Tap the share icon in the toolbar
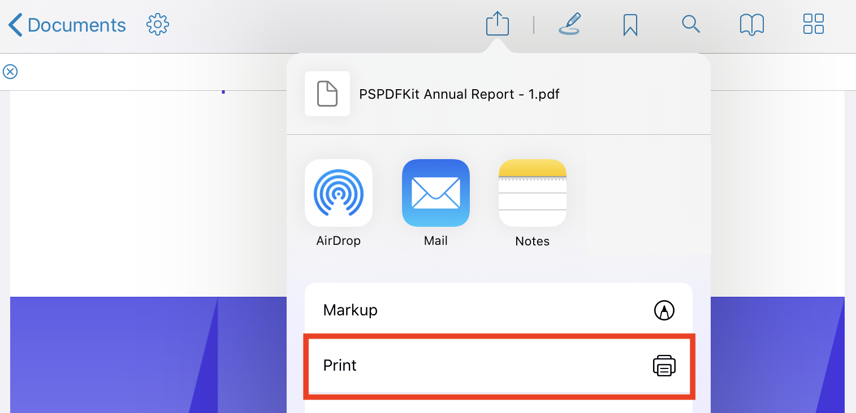 (x=498, y=25)
